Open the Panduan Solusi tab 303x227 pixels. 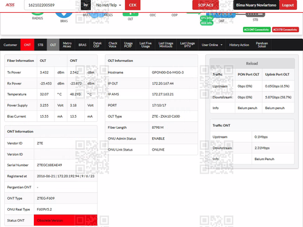[x=262, y=45]
